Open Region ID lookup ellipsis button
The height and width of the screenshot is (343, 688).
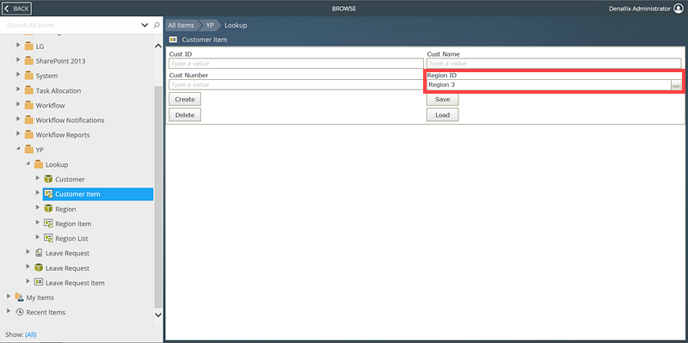click(676, 85)
